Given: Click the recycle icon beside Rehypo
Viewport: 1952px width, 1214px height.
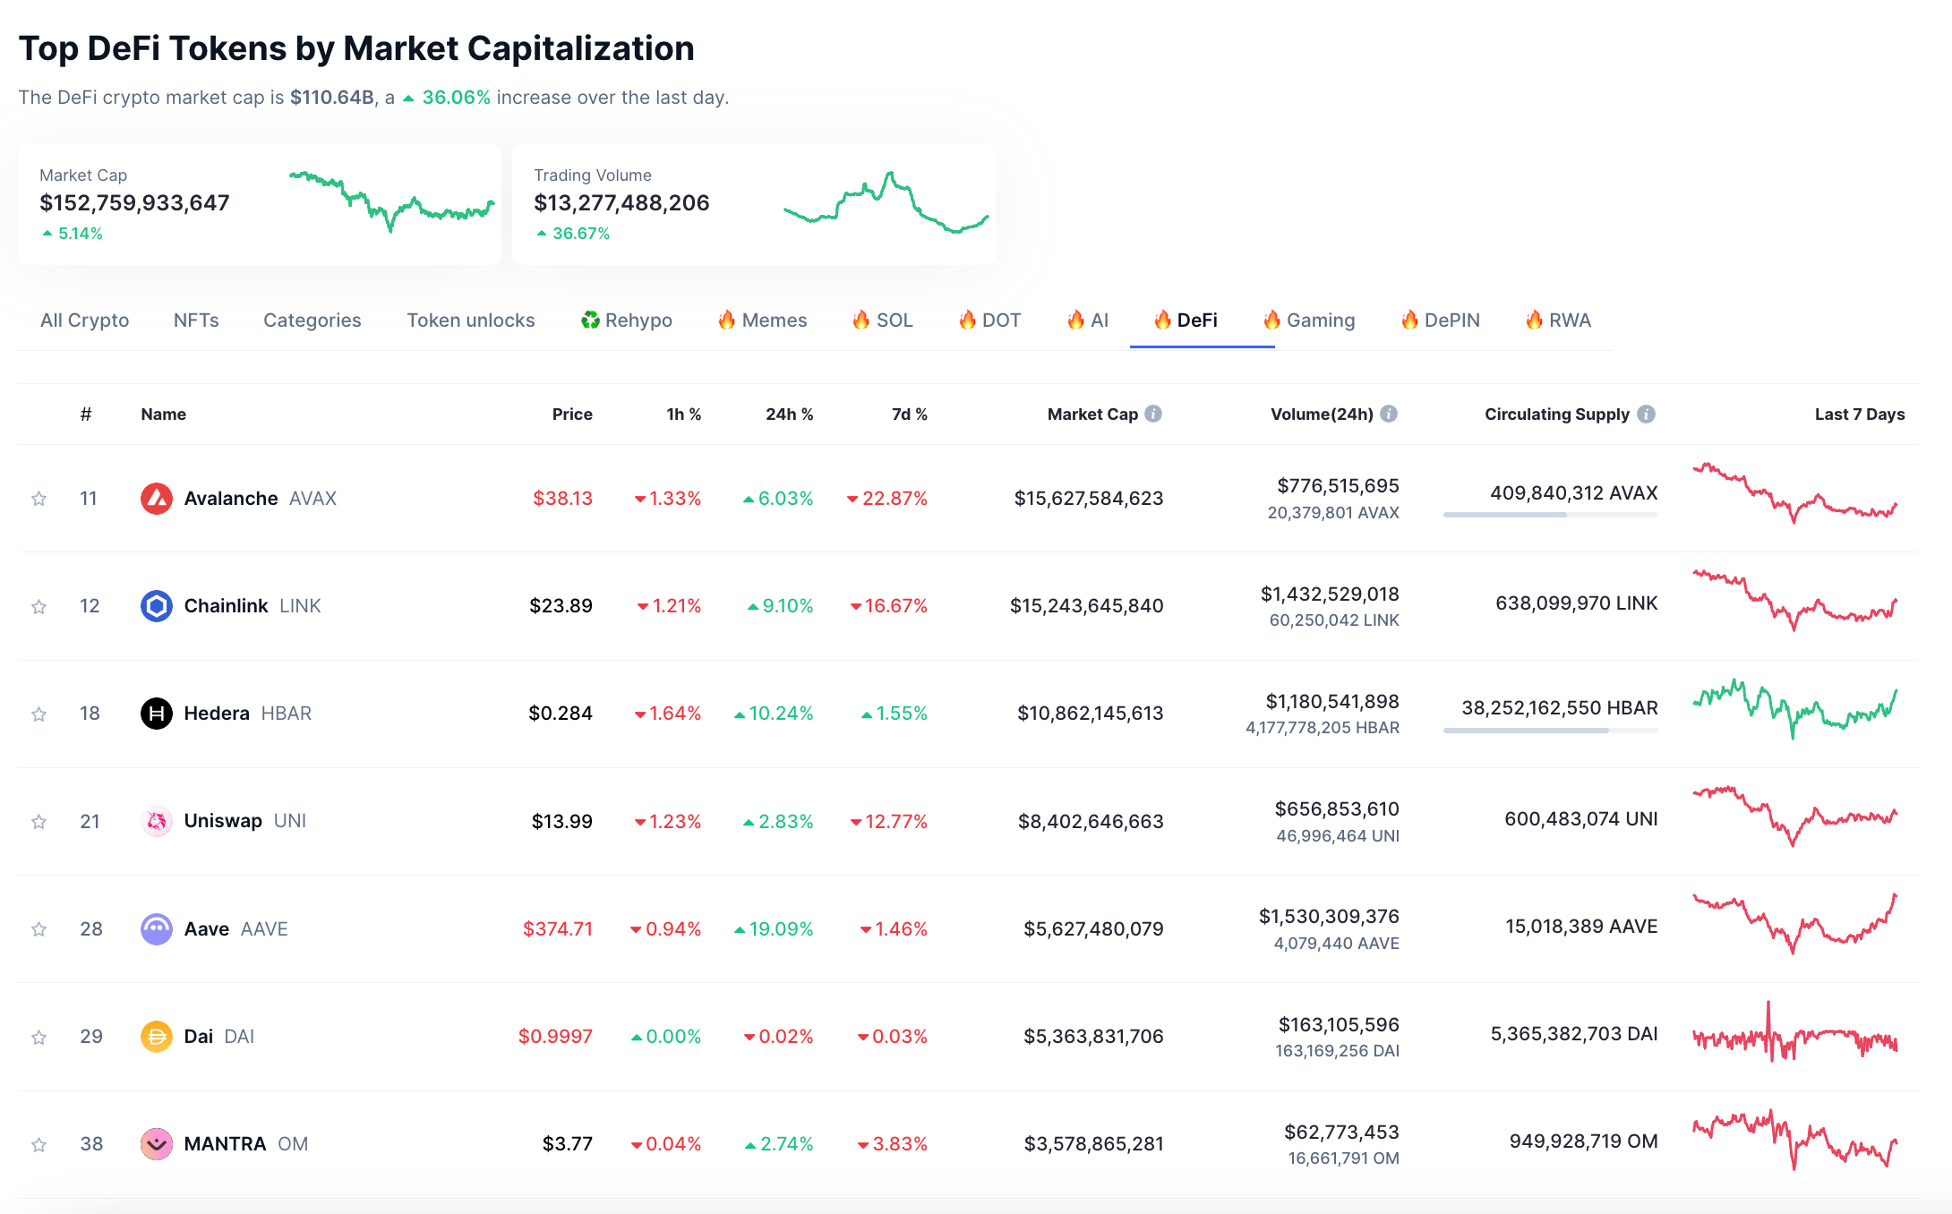Looking at the screenshot, I should pyautogui.click(x=590, y=320).
